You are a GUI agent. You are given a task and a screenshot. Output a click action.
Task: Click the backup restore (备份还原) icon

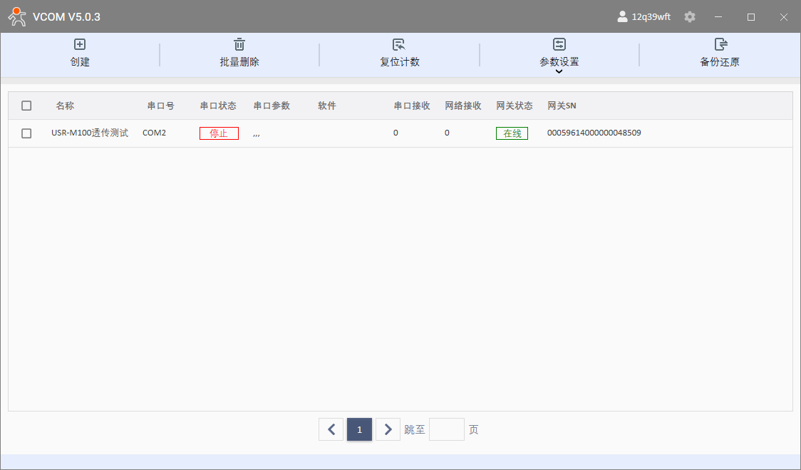(720, 44)
